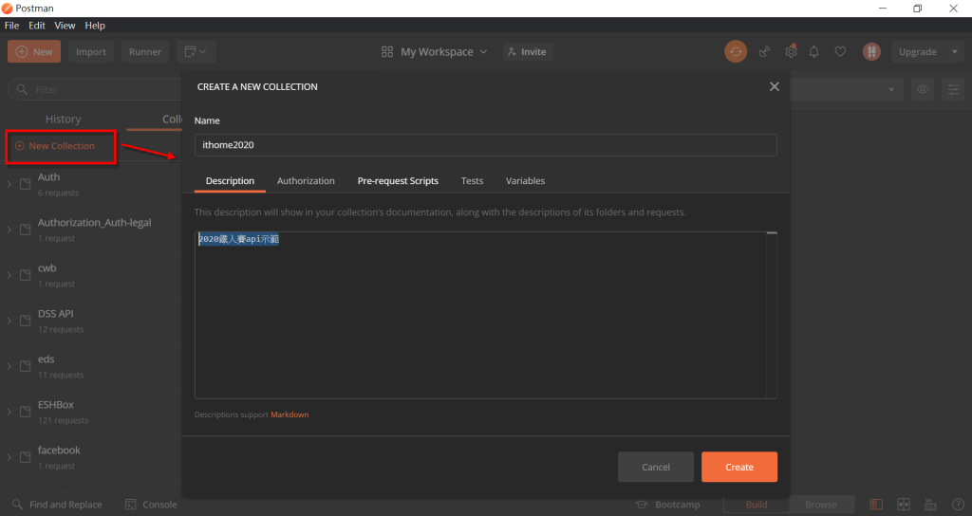The image size is (972, 516).
Task: Click the Cancel button
Action: click(x=656, y=467)
